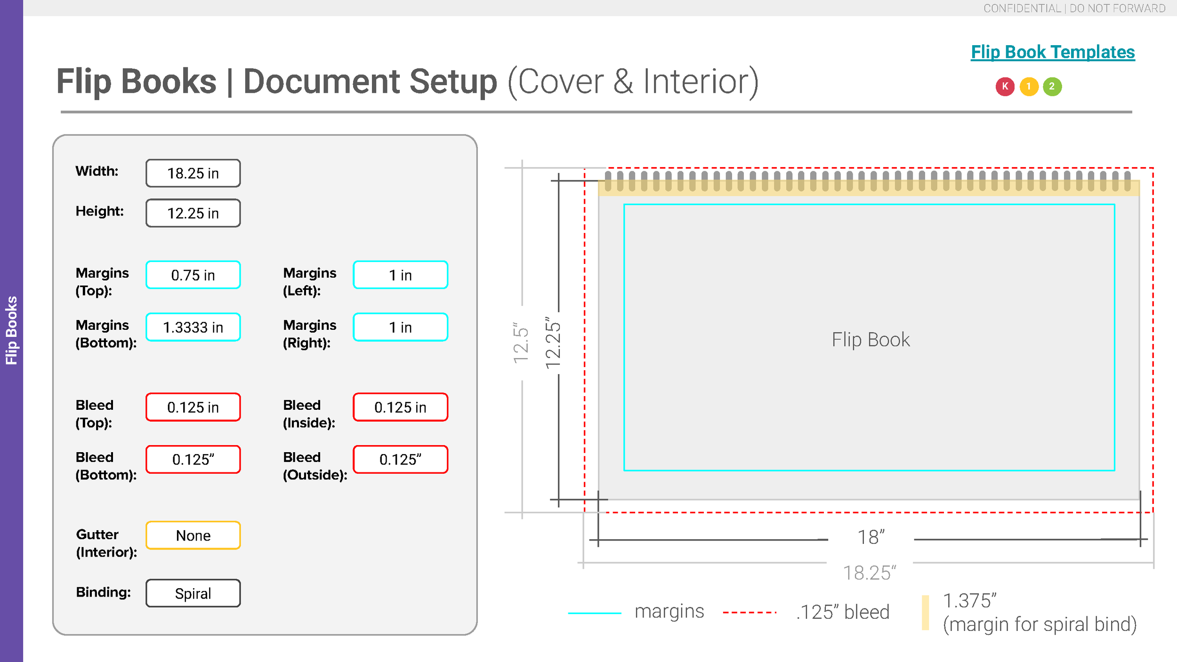Click the '.125” bleed' legend text
This screenshot has height=662, width=1177.
[843, 612]
